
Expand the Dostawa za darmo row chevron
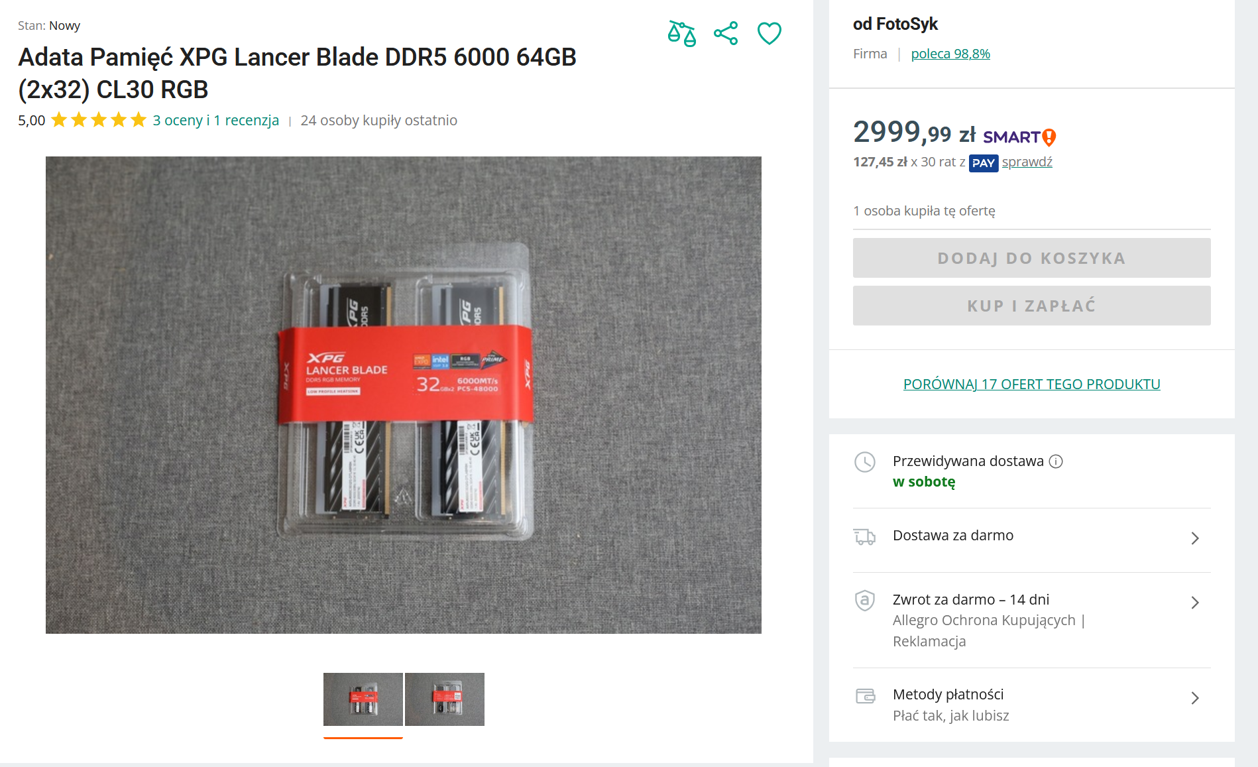1195,538
